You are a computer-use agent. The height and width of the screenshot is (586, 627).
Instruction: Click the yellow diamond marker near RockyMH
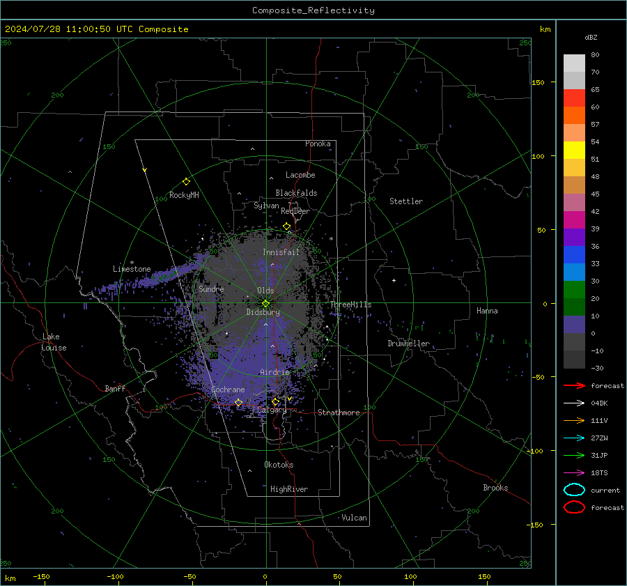point(186,182)
